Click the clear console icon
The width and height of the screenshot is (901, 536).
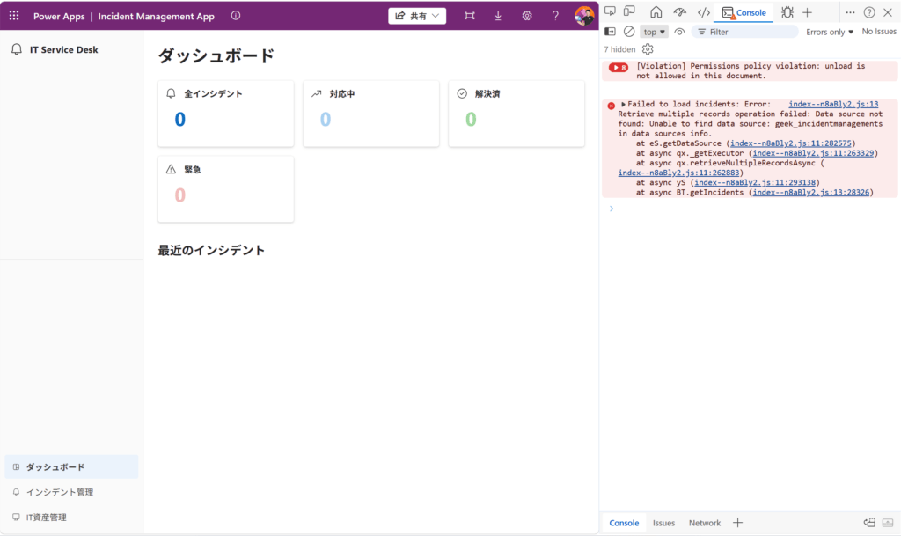[629, 32]
